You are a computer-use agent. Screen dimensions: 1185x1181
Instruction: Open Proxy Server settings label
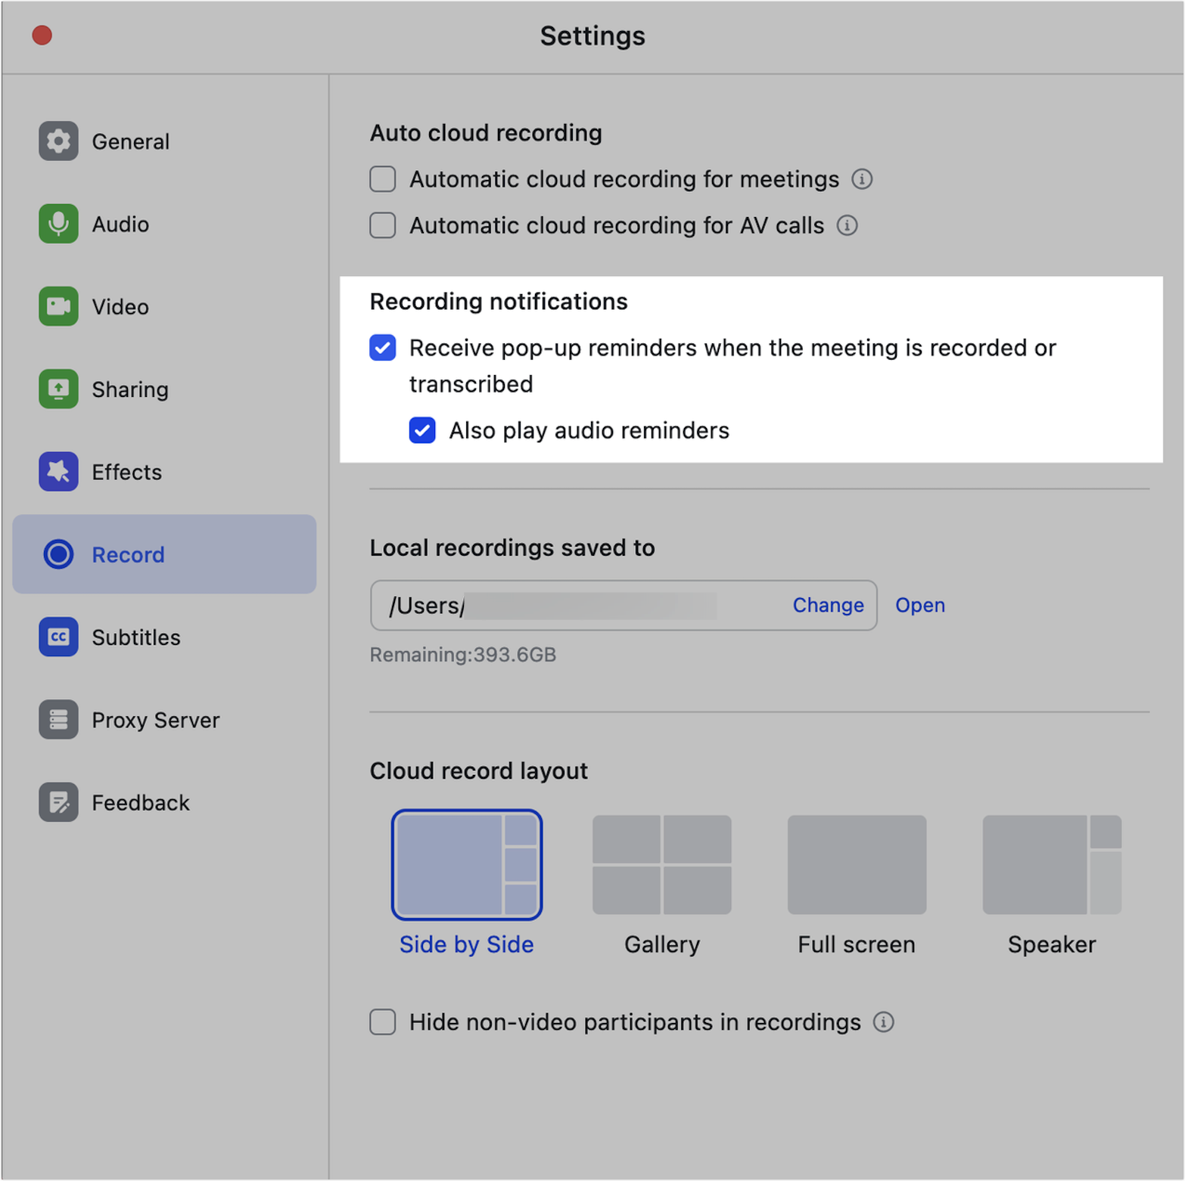(156, 720)
